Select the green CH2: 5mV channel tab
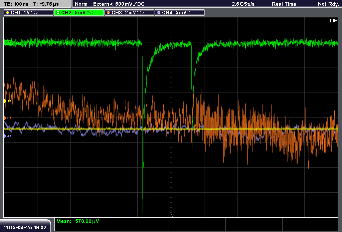 79,13
